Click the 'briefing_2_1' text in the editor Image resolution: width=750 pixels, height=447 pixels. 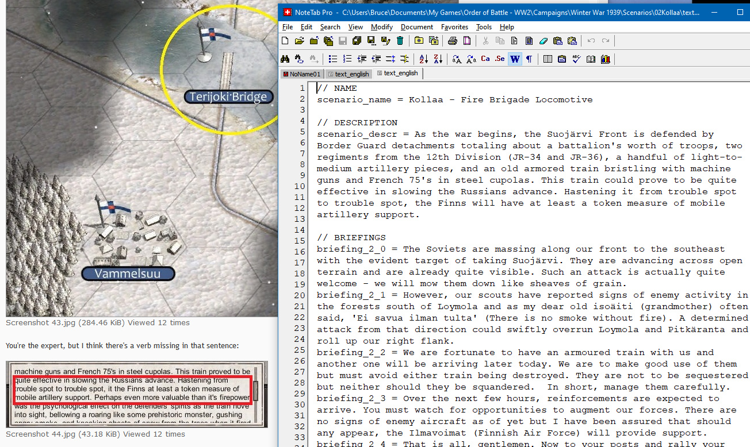[351, 295]
